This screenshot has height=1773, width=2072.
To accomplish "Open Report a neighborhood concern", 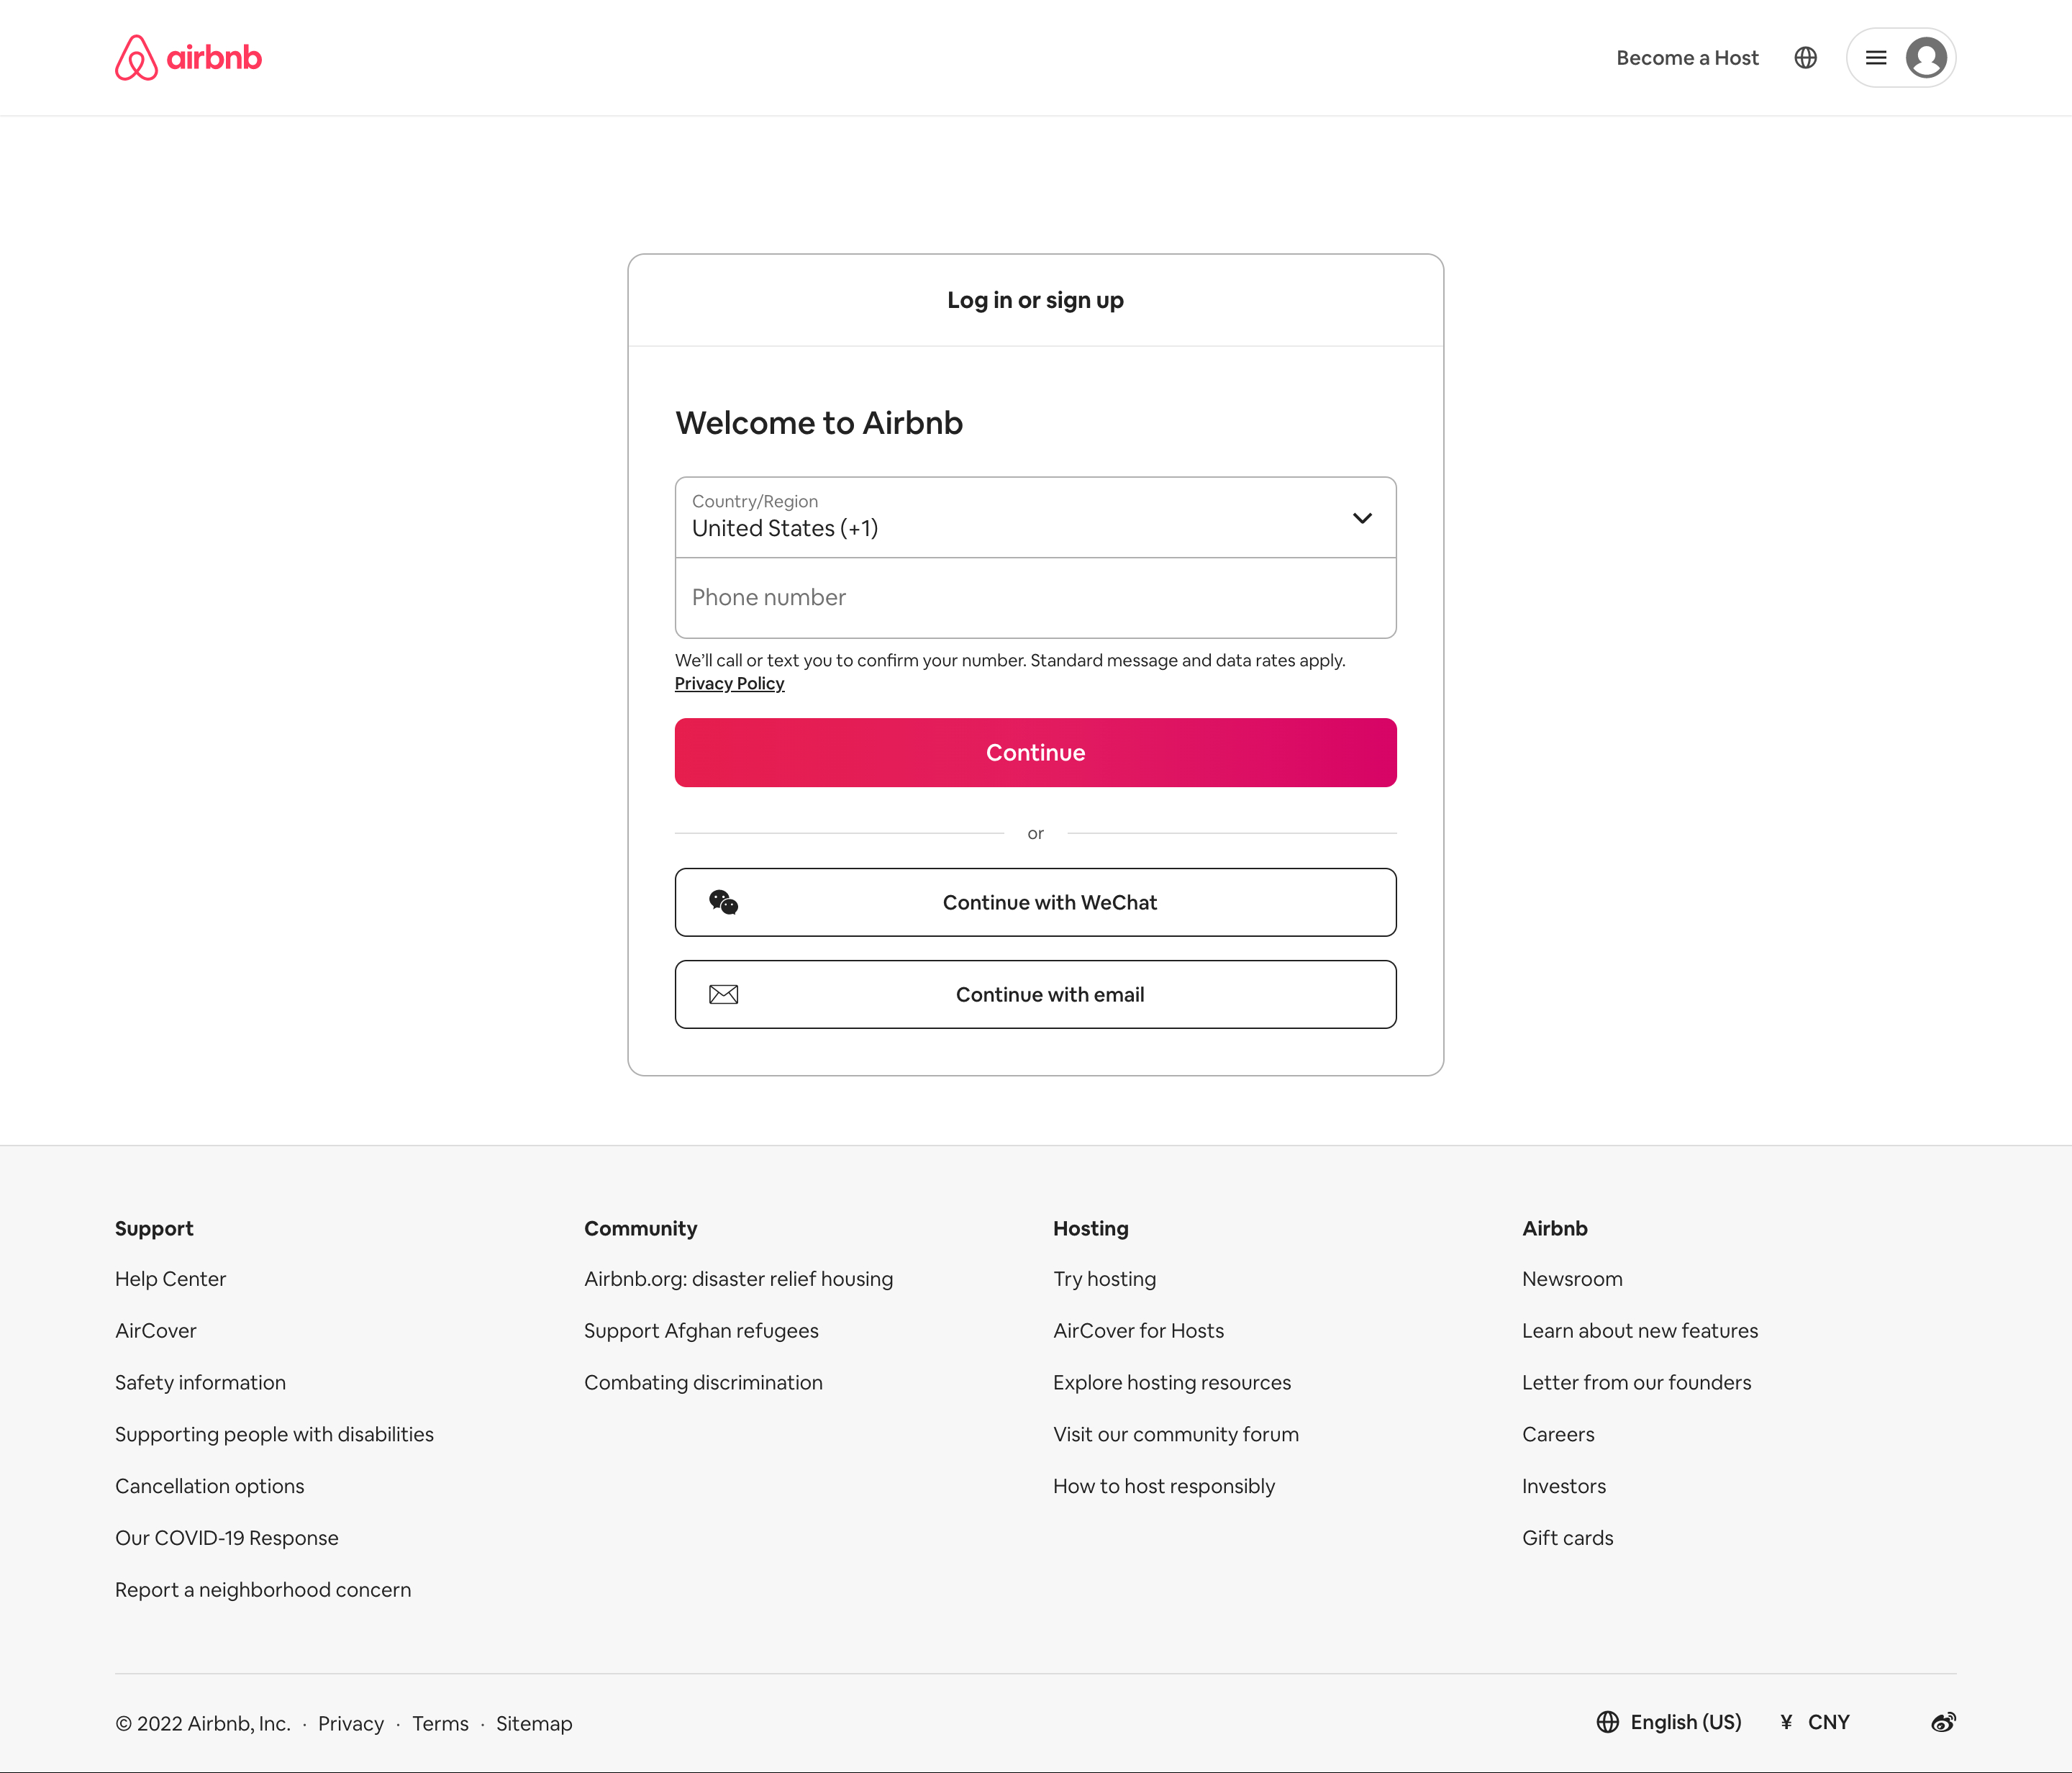I will [263, 1590].
